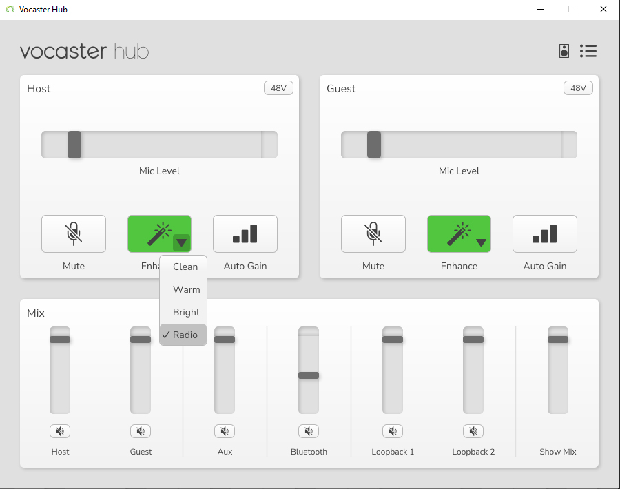Image resolution: width=620 pixels, height=489 pixels.
Task: Click the Show Mix fader handle
Action: 558,340
